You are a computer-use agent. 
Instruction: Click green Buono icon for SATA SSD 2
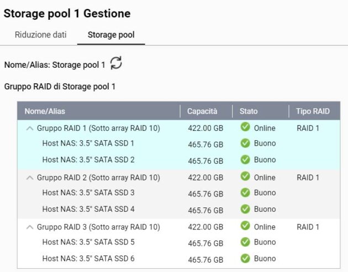[245, 160]
